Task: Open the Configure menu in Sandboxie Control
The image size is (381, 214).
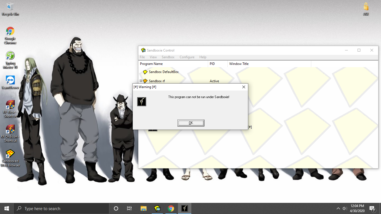Action: 187,57
